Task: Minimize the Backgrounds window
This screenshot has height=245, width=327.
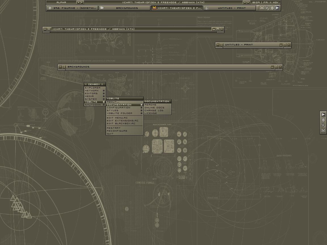Action: pos(272,67)
